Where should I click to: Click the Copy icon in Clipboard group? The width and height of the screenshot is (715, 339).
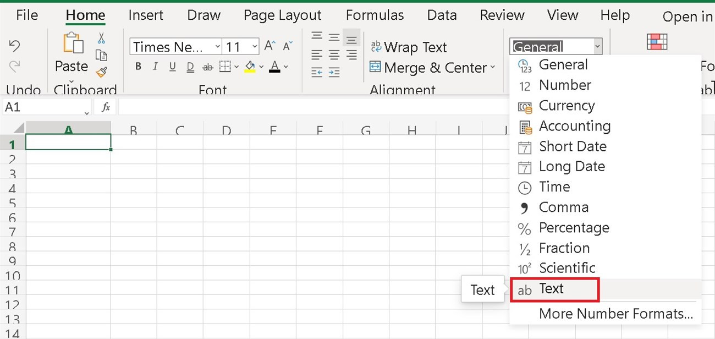pos(101,55)
